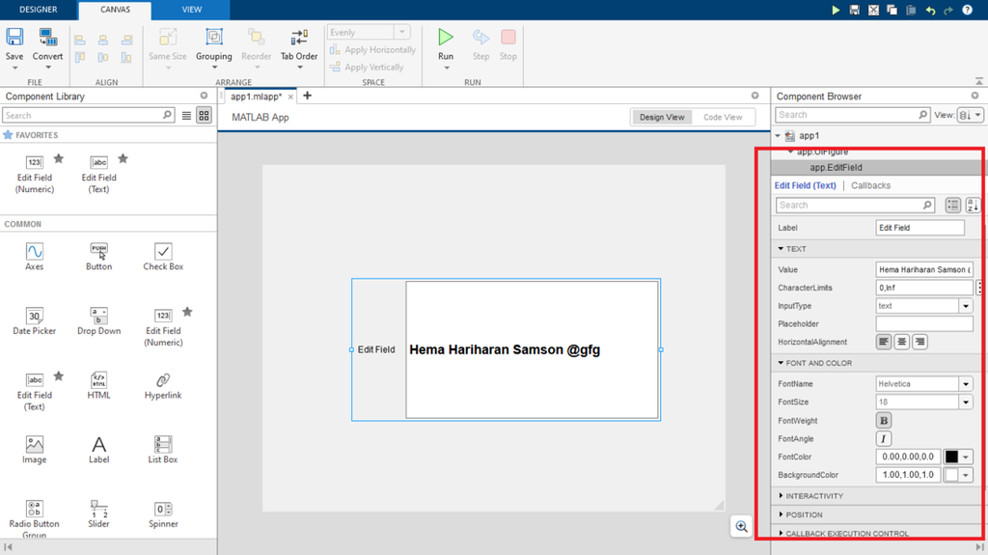
Task: Switch to Code View
Action: pyautogui.click(x=723, y=117)
